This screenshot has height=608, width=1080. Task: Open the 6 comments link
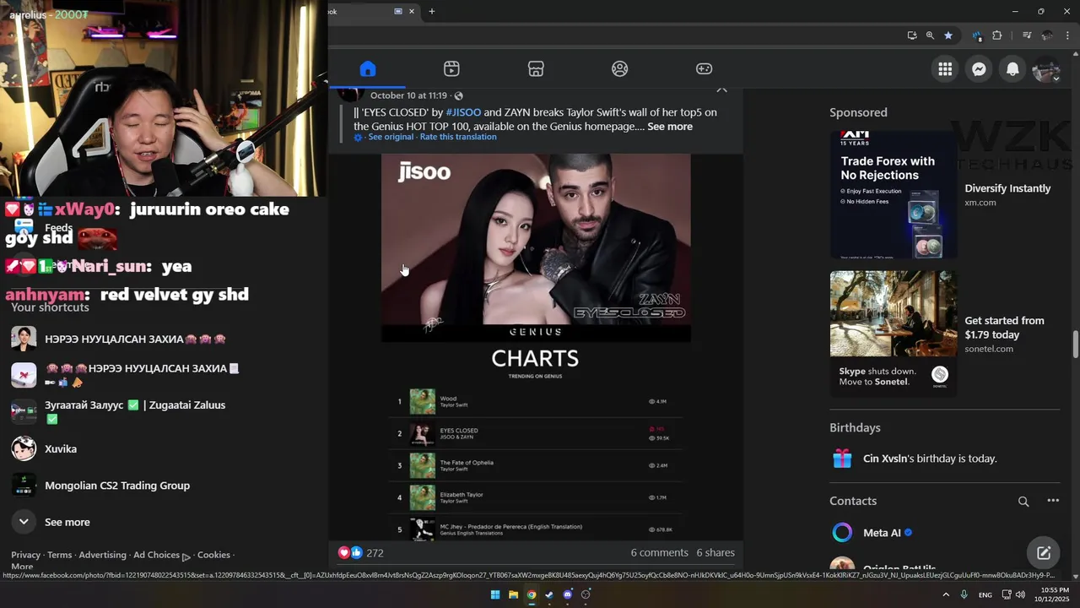click(x=659, y=552)
